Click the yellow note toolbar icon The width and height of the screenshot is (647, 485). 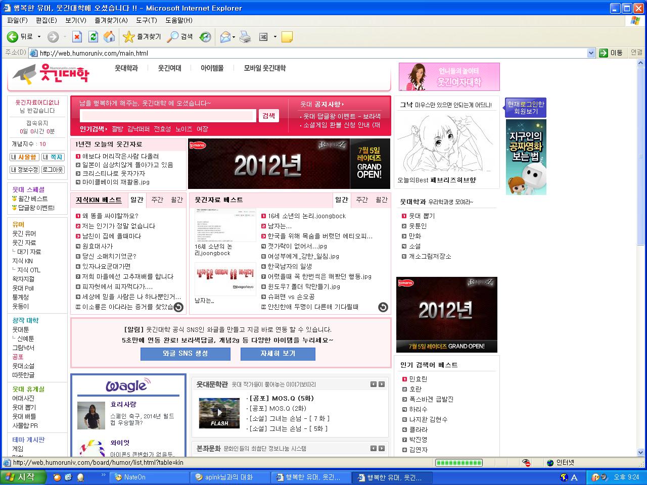pos(287,37)
